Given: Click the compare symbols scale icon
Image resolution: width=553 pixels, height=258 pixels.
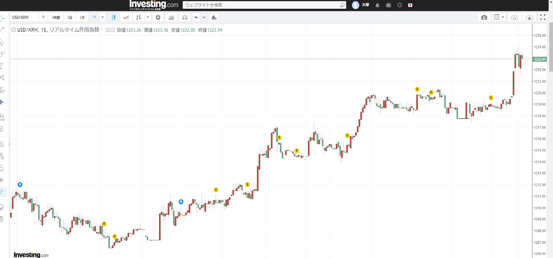Looking at the screenshot, I should pos(185,17).
